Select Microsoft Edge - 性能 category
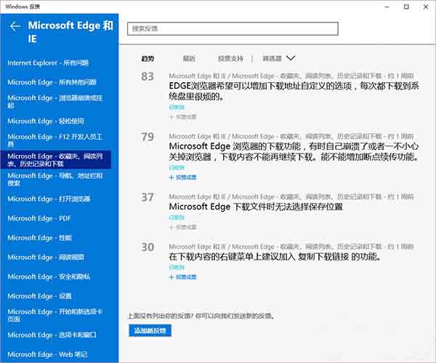Image resolution: width=436 pixels, height=363 pixels. [39, 238]
